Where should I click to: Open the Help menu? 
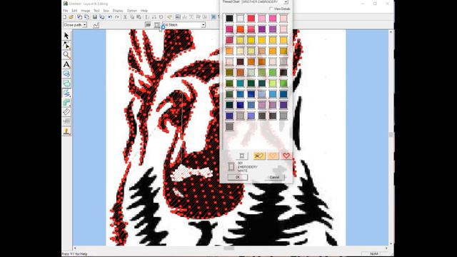coord(144,11)
